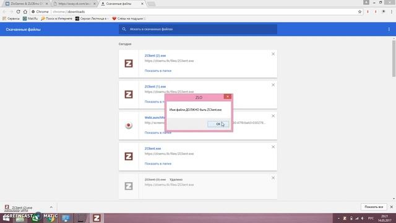Click the dark extension icon left of menu

point(384,12)
